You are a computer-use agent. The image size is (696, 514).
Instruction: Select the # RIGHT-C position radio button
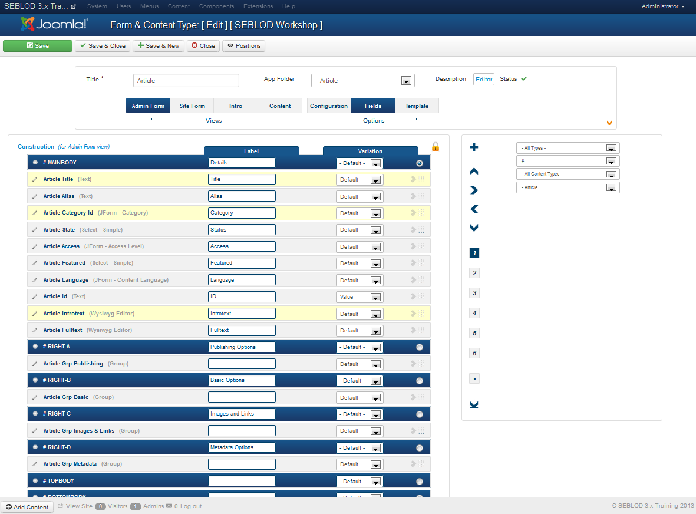pyautogui.click(x=420, y=414)
